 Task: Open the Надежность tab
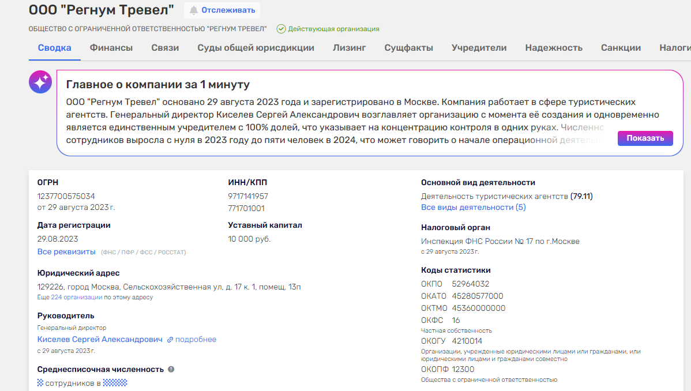click(x=553, y=48)
